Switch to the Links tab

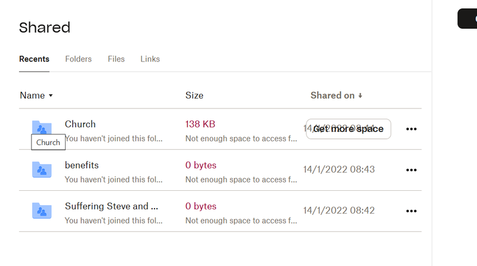point(150,59)
